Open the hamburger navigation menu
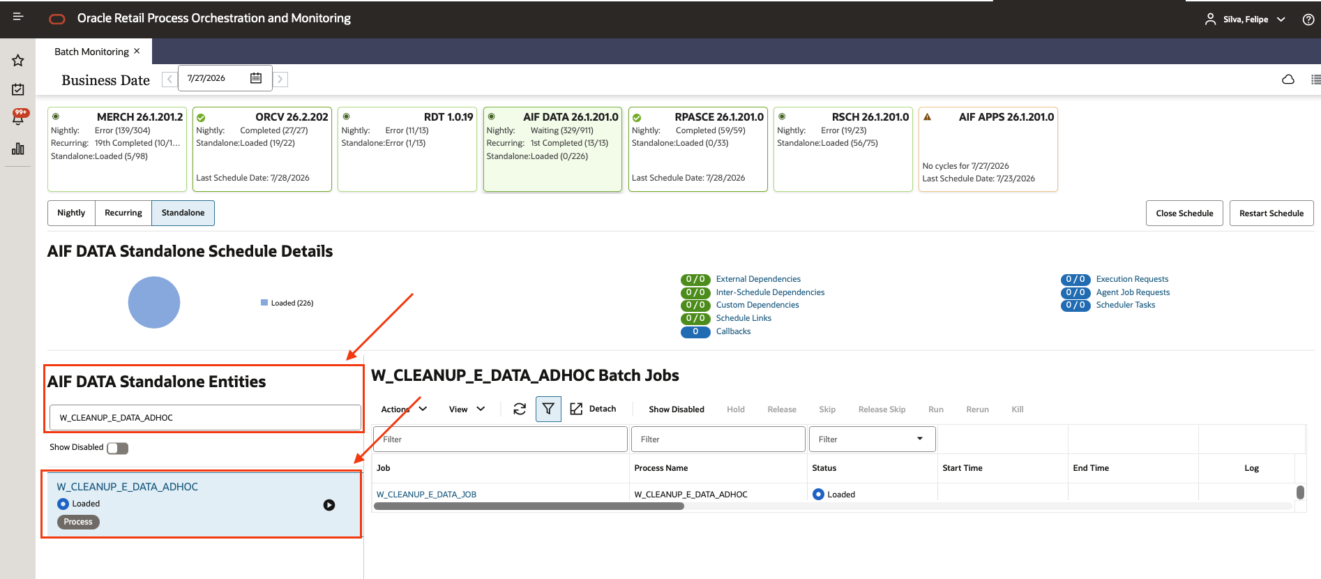This screenshot has width=1321, height=579. pyautogui.click(x=18, y=17)
